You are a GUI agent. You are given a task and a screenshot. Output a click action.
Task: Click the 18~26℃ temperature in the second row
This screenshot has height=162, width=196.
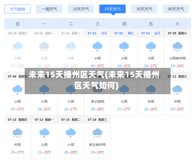pyautogui.click(x=44, y=109)
